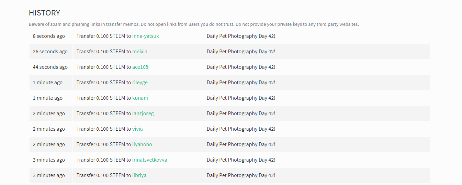Click the "44 seconds ago" timestamp
This screenshot has height=185, width=462.
pos(50,67)
